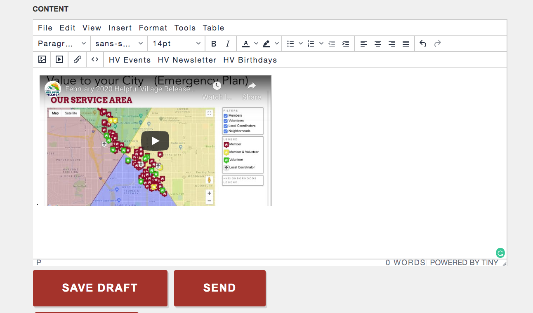Undo the last edit
The width and height of the screenshot is (533, 313).
click(x=423, y=44)
